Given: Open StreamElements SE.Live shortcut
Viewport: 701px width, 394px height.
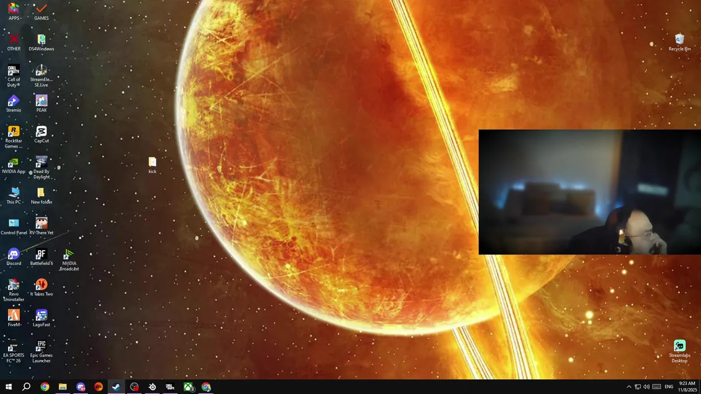Looking at the screenshot, I should (42, 76).
